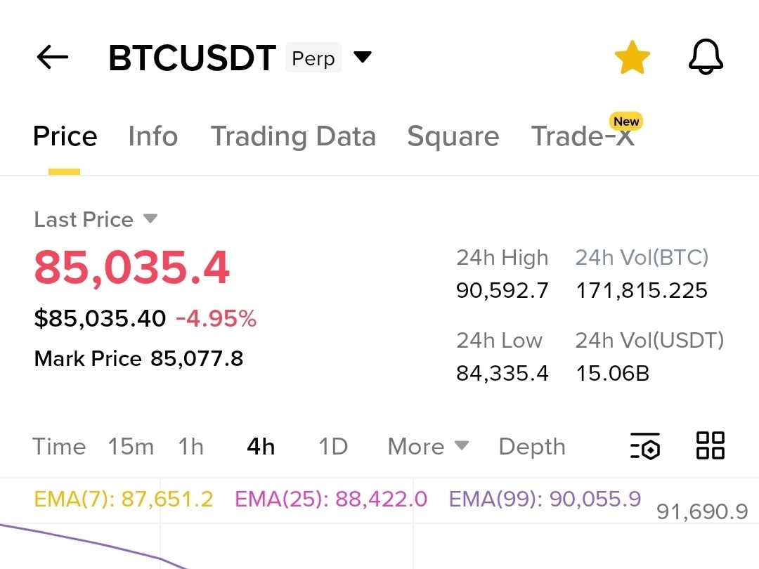Select the 15m chart interval

(131, 446)
